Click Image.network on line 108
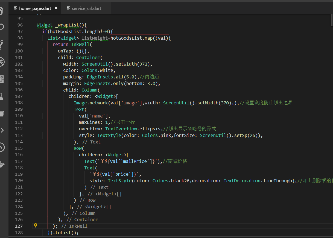 [x=91, y=103]
